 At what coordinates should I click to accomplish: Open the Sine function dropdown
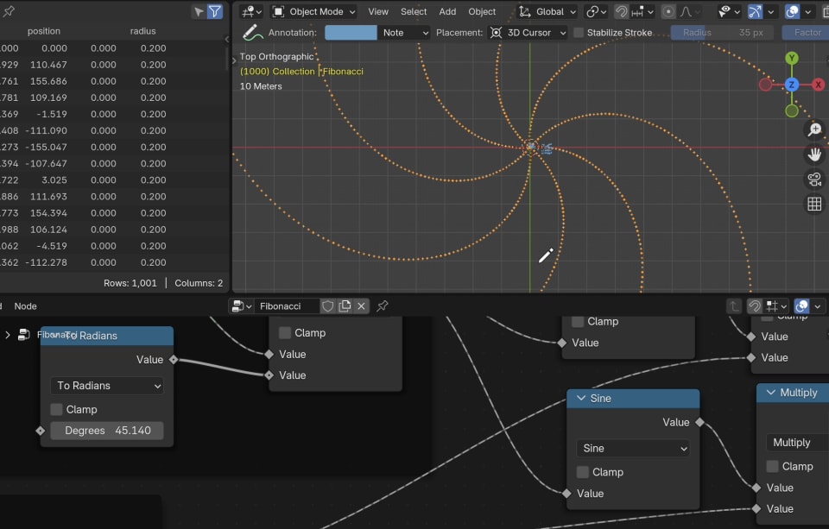pos(633,449)
